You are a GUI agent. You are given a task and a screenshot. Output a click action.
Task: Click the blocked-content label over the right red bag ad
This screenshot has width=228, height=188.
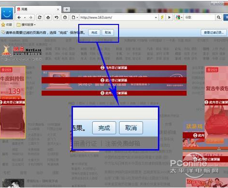(216, 102)
